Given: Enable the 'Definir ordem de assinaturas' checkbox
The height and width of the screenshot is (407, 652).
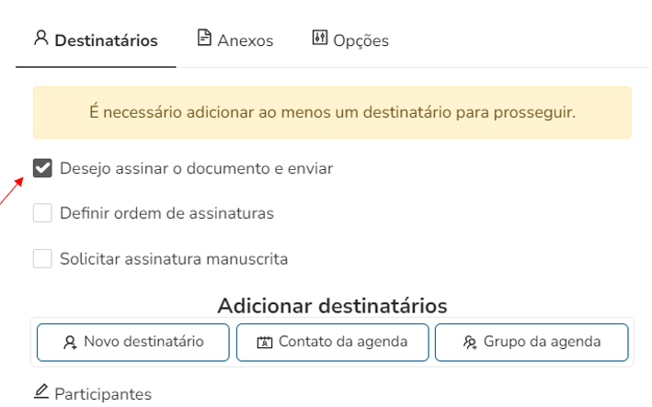Looking at the screenshot, I should [x=42, y=213].
